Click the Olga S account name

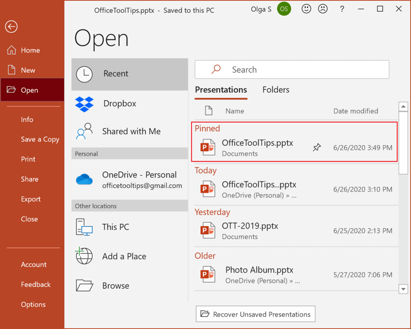point(261,9)
